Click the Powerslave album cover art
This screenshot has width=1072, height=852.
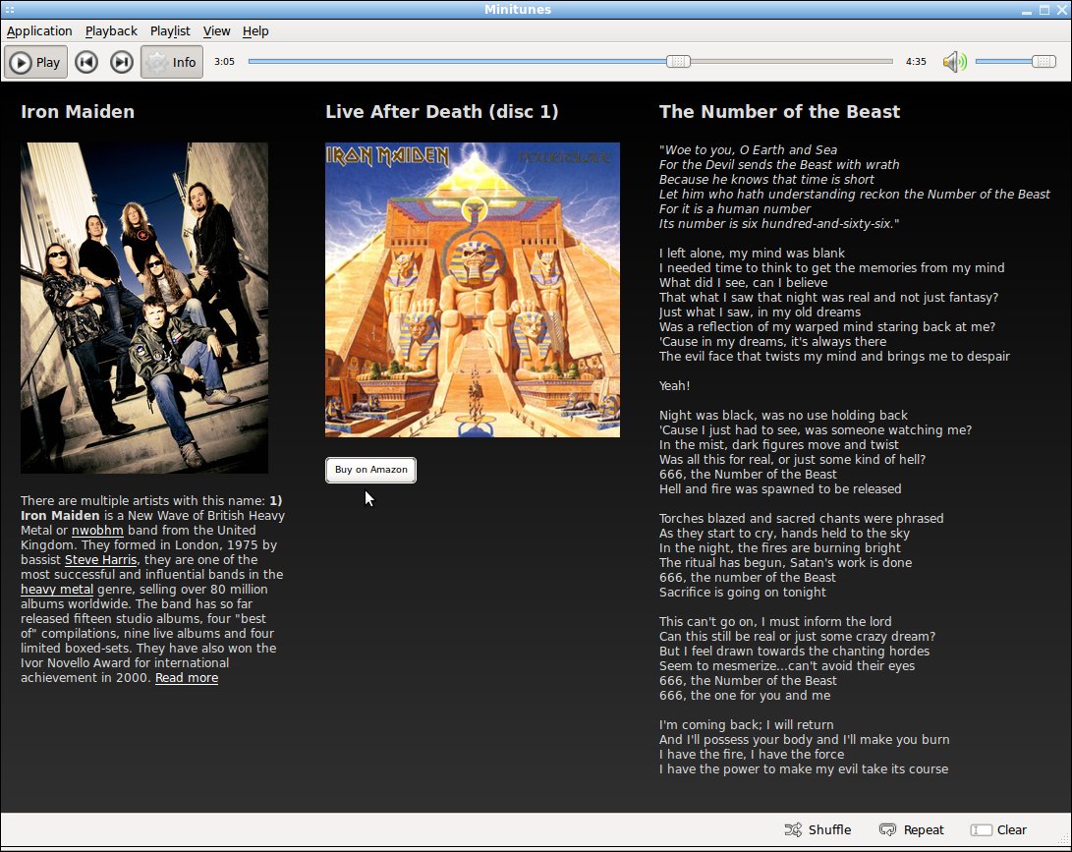pos(473,290)
